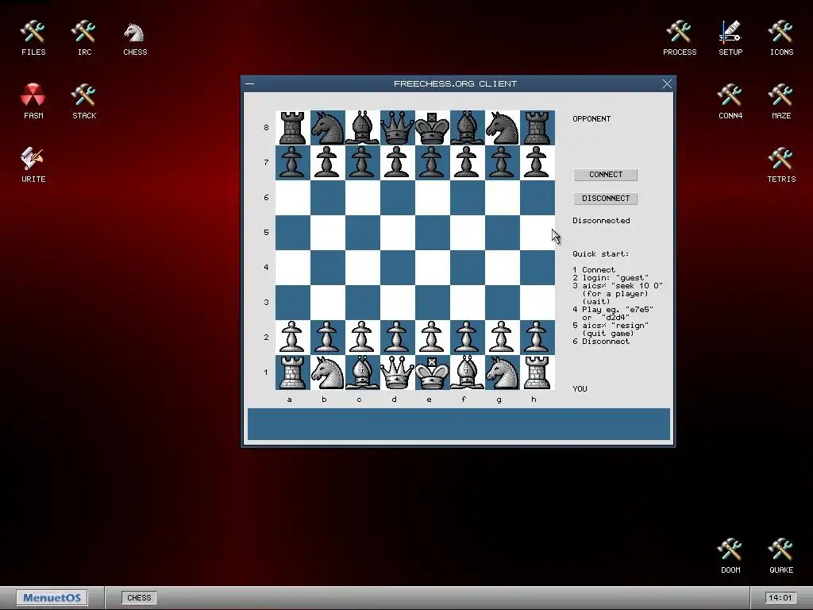This screenshot has width=813, height=610.
Task: Launch the FASM assembler icon
Action: pyautogui.click(x=33, y=101)
